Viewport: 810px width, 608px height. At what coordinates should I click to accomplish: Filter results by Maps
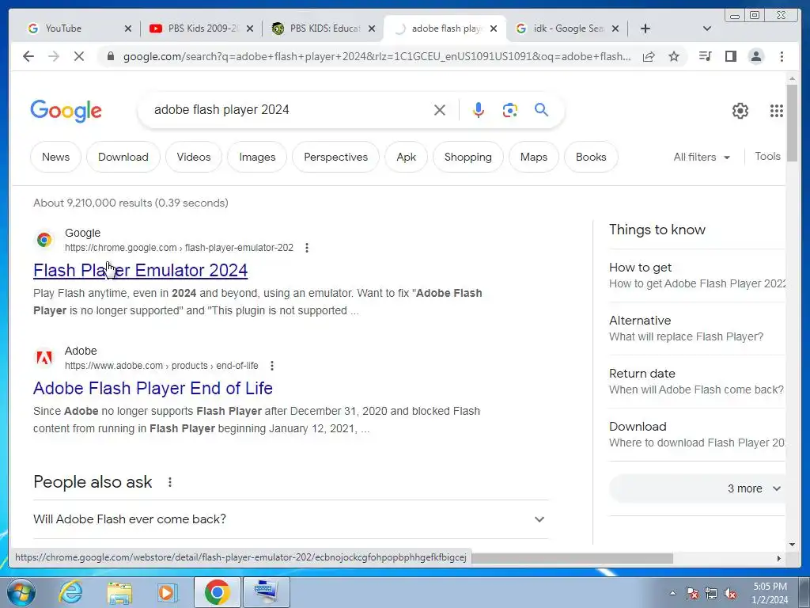(x=534, y=158)
